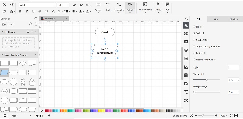The image size is (243, 119).
Task: Click the library search magnifier icon
Action: pos(30,24)
